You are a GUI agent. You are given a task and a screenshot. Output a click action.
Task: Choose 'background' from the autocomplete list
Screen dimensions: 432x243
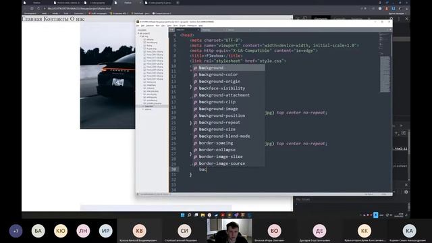[x=228, y=67]
